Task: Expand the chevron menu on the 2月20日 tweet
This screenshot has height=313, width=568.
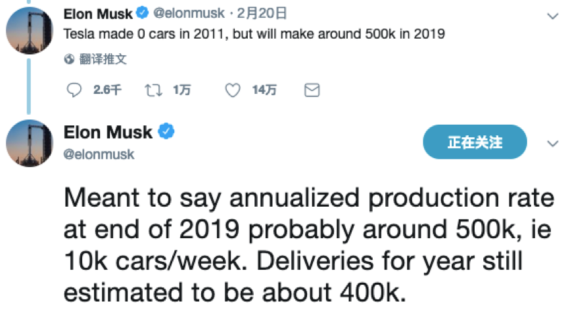Action: (552, 16)
